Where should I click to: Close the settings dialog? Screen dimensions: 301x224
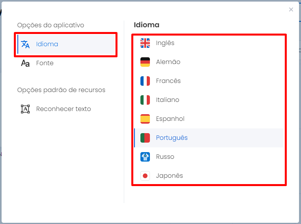click(291, 9)
